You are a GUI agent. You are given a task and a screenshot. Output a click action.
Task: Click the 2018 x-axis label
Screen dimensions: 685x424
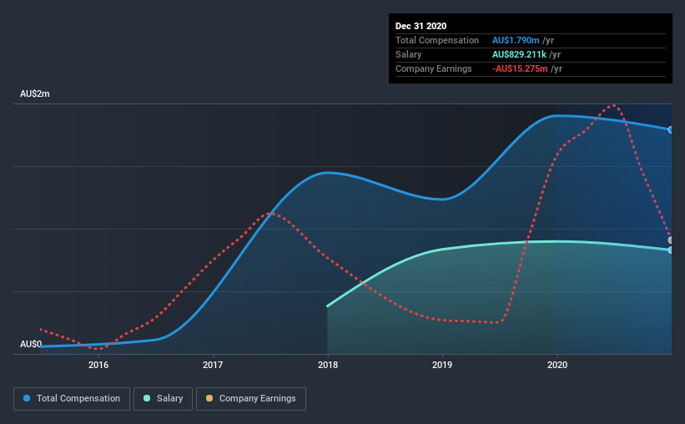tap(328, 365)
